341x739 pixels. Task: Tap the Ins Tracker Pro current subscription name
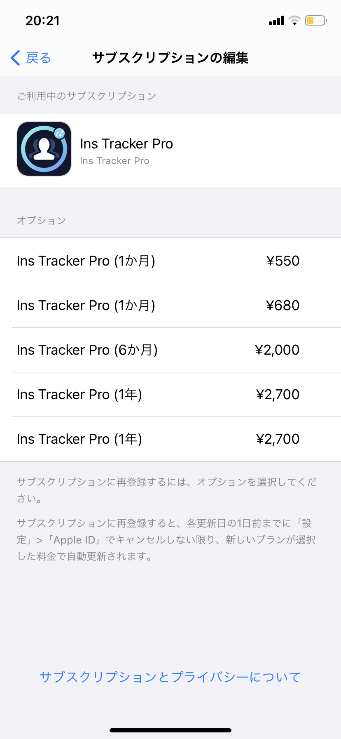click(x=126, y=144)
